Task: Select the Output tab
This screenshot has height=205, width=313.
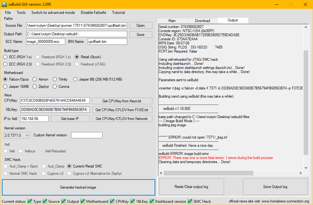Action: point(233,20)
